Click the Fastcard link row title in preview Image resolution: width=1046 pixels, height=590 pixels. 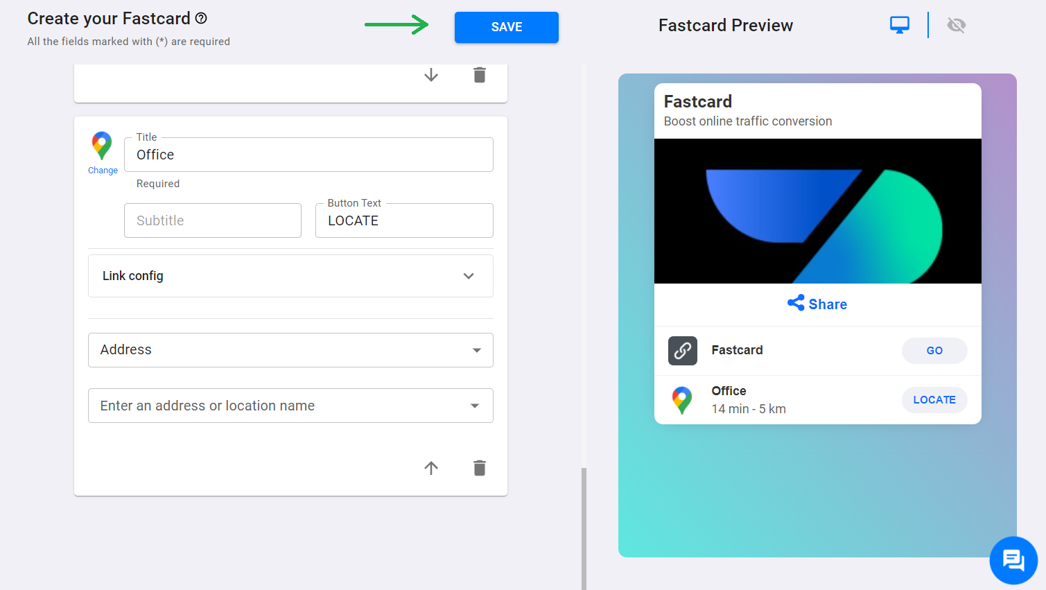tap(738, 350)
